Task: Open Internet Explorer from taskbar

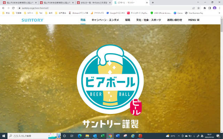Action: tap(133, 136)
